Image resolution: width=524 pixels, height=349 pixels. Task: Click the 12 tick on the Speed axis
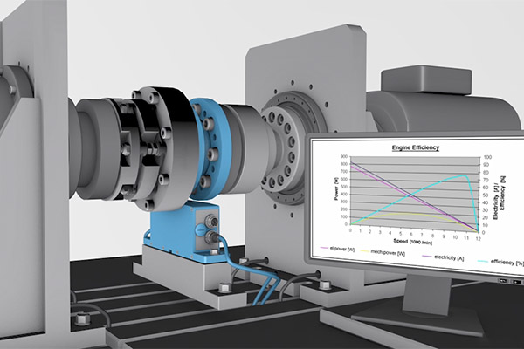(479, 232)
